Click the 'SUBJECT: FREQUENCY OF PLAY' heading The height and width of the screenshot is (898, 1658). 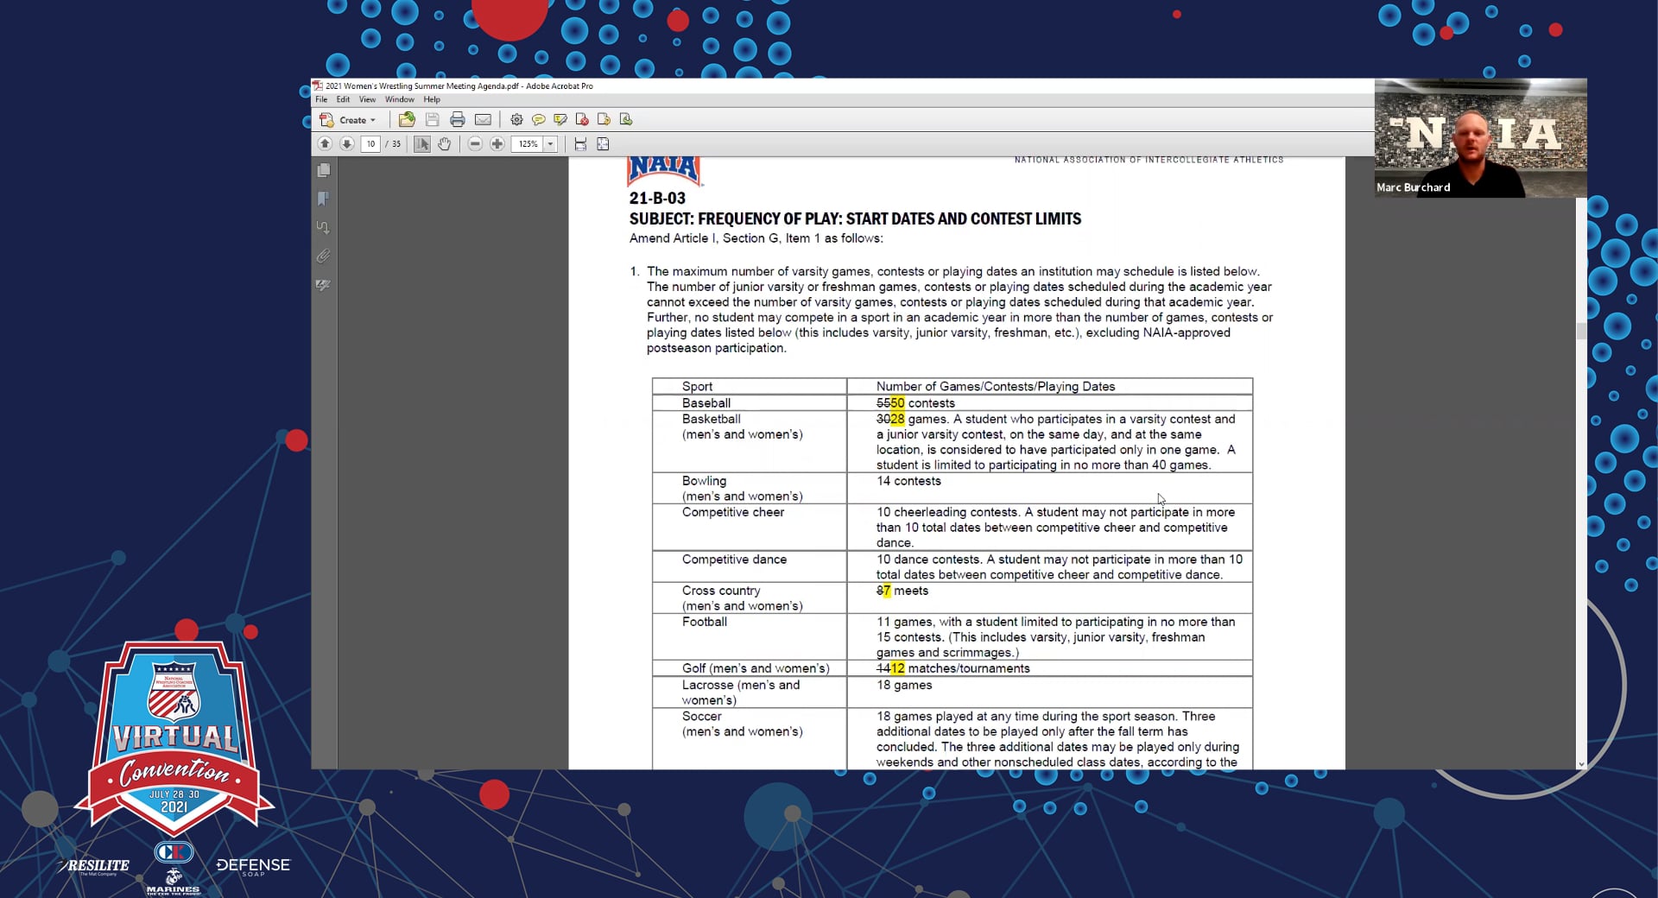click(855, 219)
